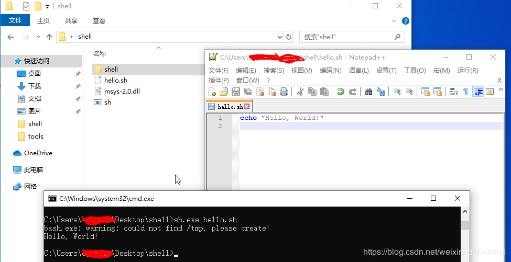Open the 编码(N) menu in Notepad++
The height and width of the screenshot is (262, 511).
coord(331,71)
